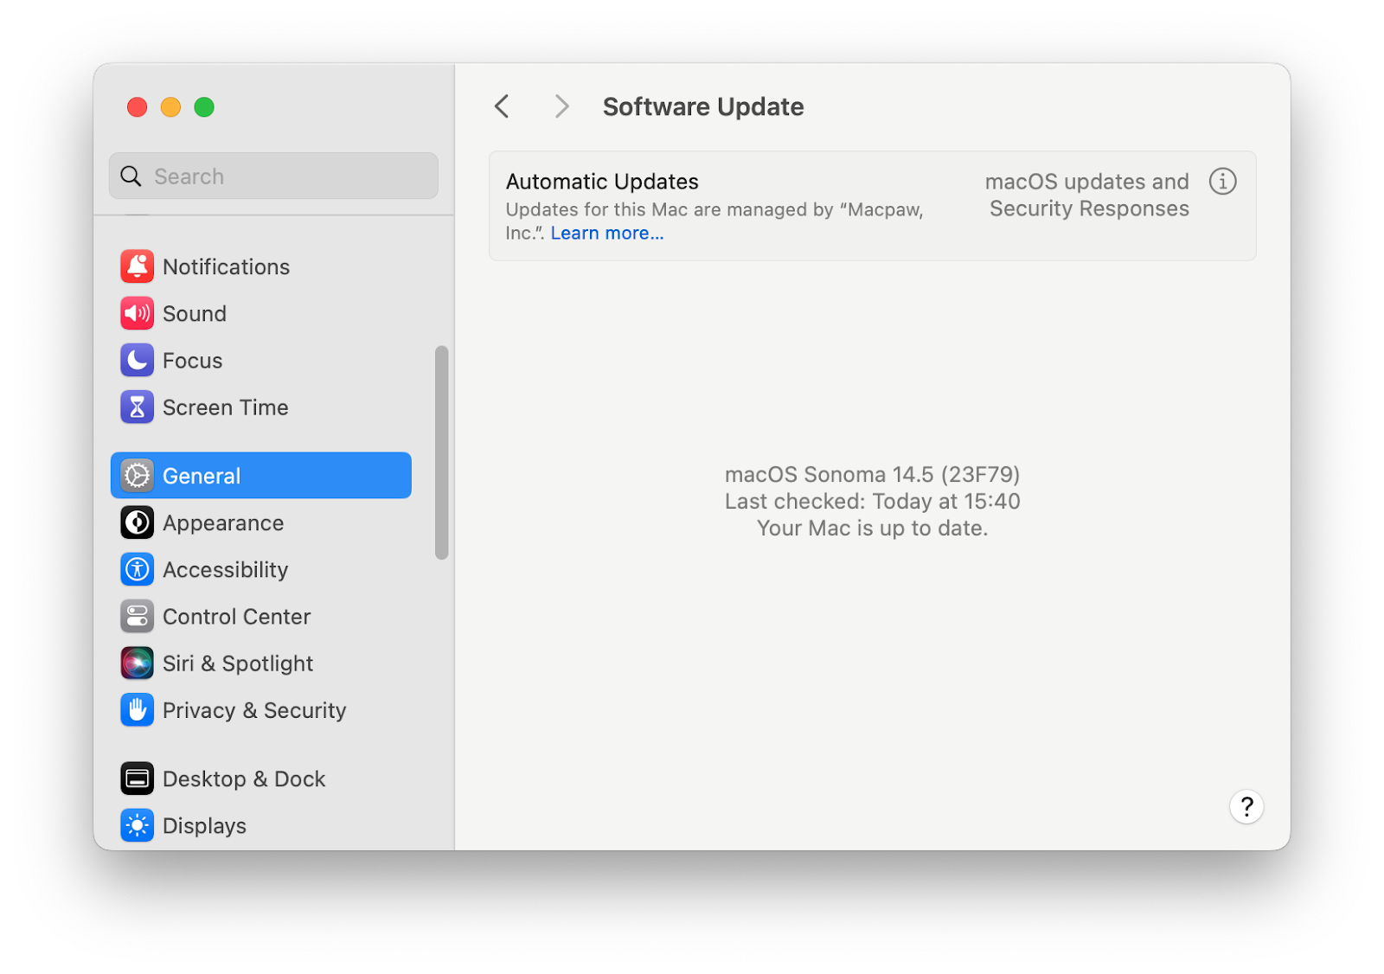Open Control Center settings icon
This screenshot has width=1384, height=974.
point(137,616)
